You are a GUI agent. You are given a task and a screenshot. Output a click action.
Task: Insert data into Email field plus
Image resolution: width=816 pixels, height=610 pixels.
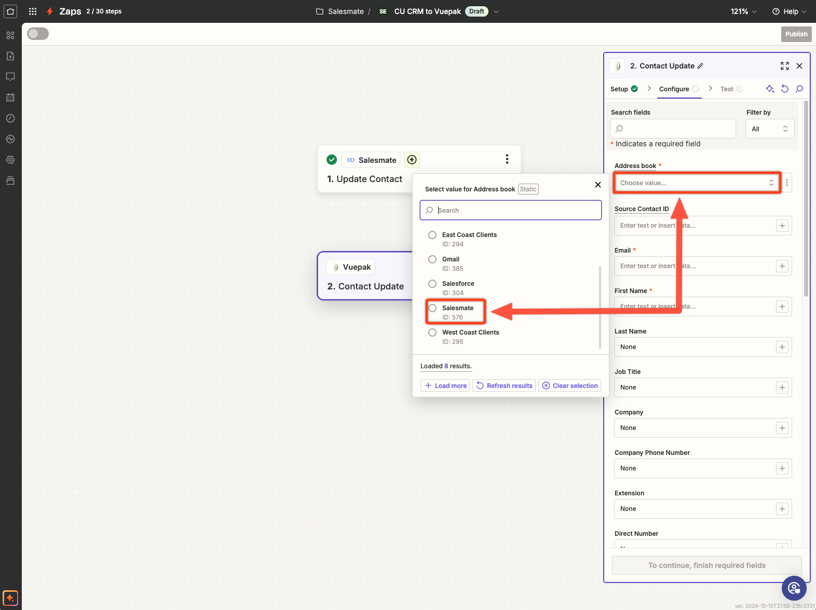point(782,266)
